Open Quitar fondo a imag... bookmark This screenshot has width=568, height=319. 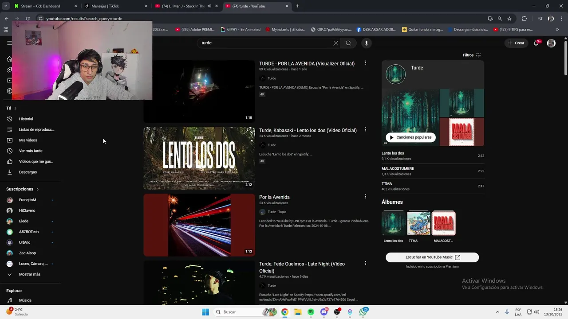click(x=422, y=30)
